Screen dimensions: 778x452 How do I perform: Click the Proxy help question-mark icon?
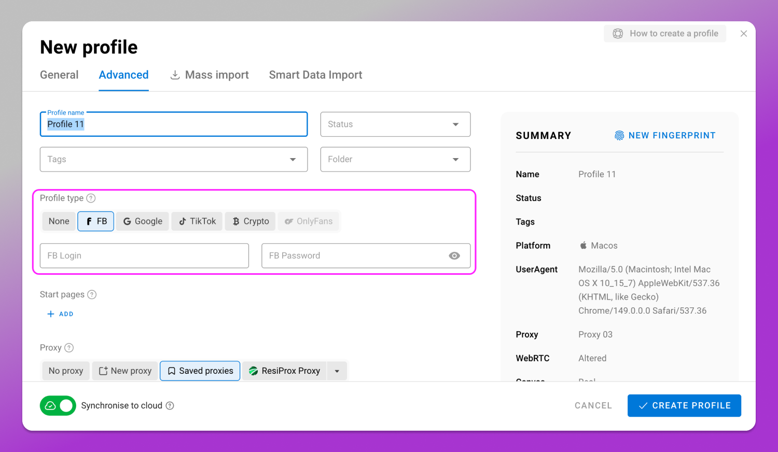pos(69,348)
